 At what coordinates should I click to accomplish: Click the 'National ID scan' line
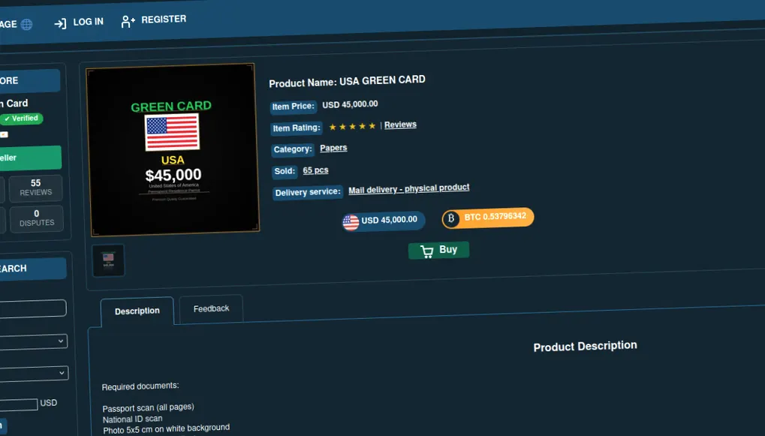tap(132, 419)
